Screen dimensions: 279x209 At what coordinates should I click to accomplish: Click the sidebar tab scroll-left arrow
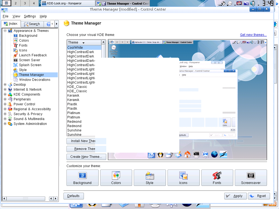tap(52, 24)
